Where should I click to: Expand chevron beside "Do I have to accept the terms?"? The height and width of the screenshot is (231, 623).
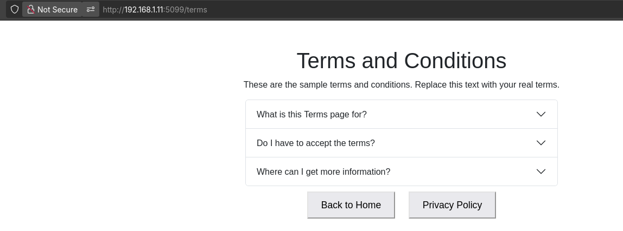pos(541,143)
